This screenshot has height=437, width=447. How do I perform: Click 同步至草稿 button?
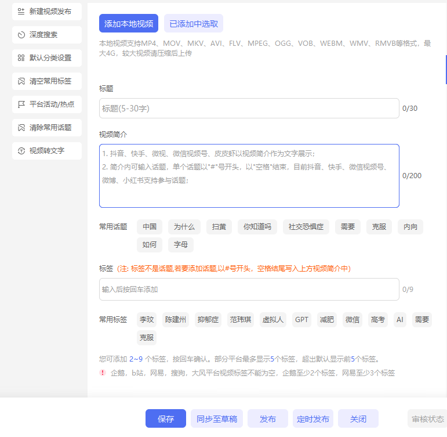point(217,418)
